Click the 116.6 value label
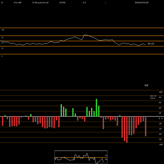 point(153,98)
